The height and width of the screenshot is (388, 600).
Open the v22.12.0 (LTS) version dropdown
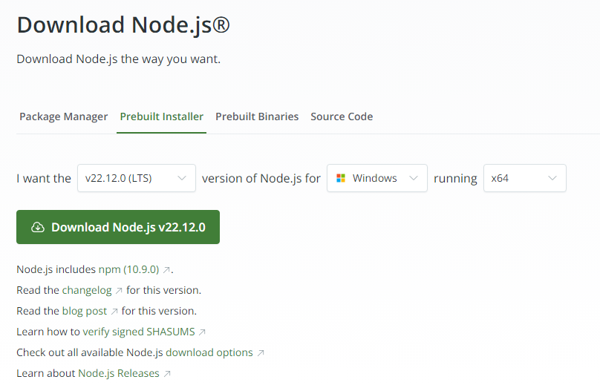pyautogui.click(x=136, y=178)
